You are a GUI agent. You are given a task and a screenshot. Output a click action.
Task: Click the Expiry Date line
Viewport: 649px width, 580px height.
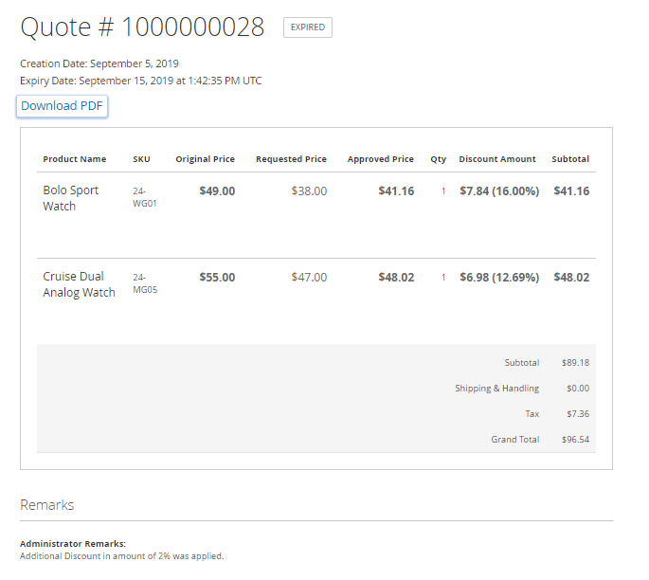click(x=141, y=81)
